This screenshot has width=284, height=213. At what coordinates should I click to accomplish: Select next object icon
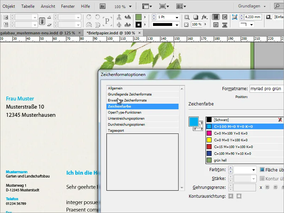point(128,24)
